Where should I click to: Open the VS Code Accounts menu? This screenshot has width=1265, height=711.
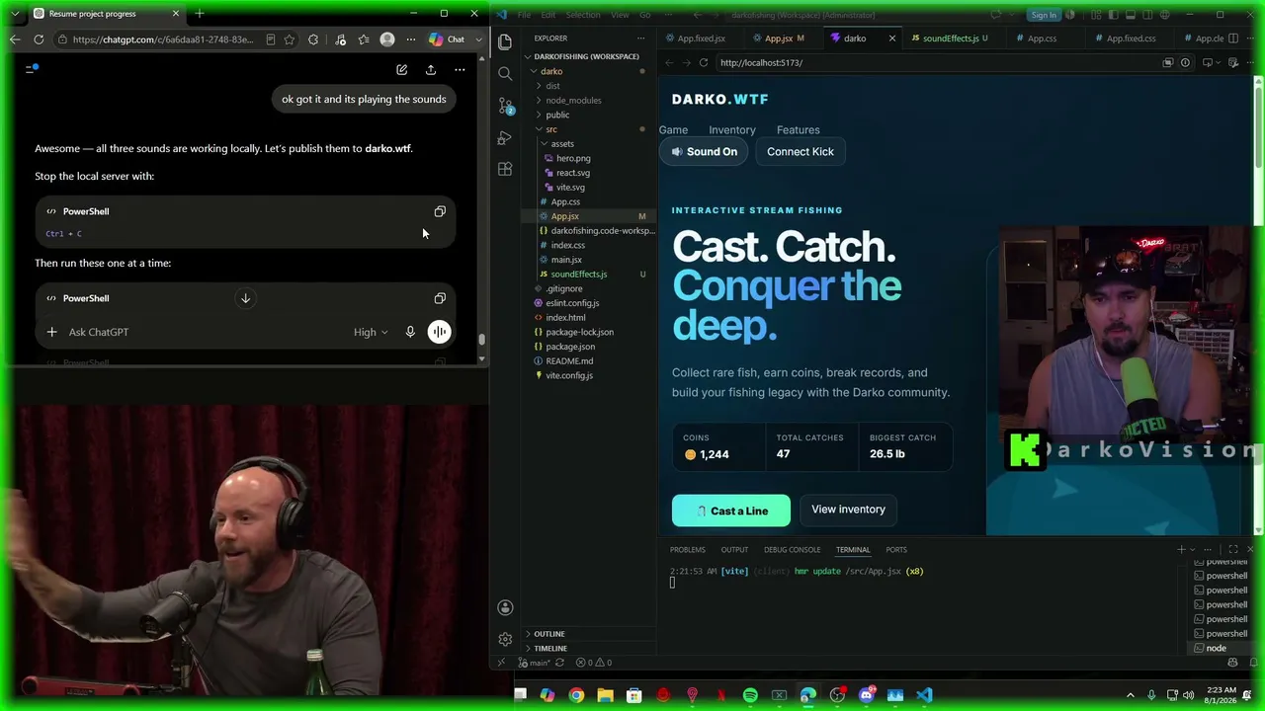(505, 607)
